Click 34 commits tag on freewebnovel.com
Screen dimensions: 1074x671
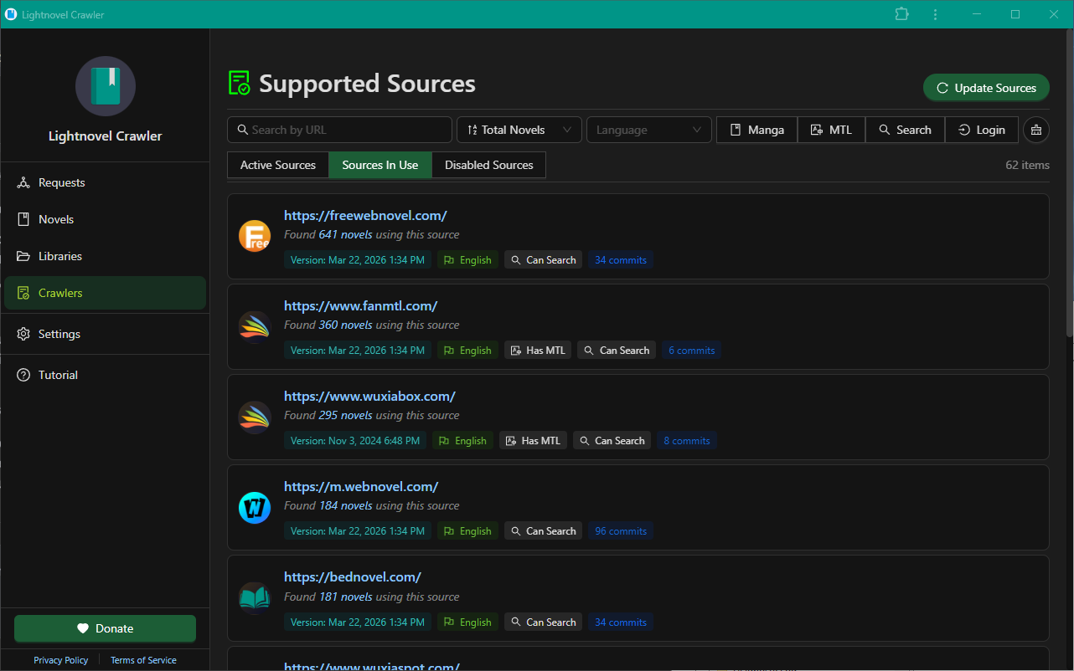point(621,260)
